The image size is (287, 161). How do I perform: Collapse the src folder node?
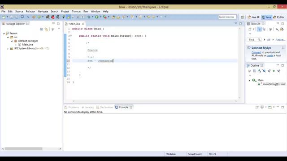[8, 37]
